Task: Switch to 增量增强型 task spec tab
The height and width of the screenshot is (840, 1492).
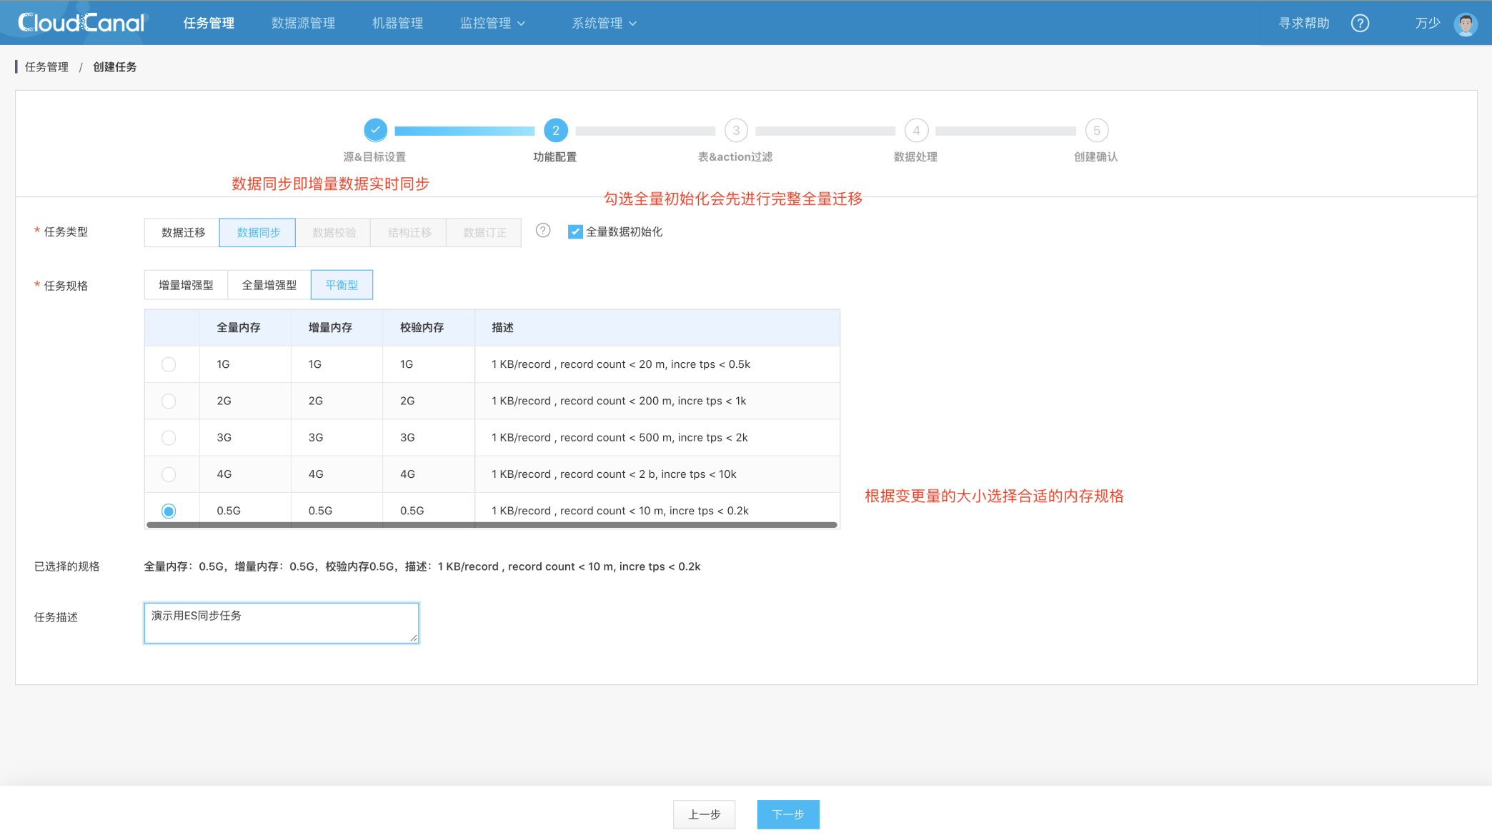Action: click(186, 285)
